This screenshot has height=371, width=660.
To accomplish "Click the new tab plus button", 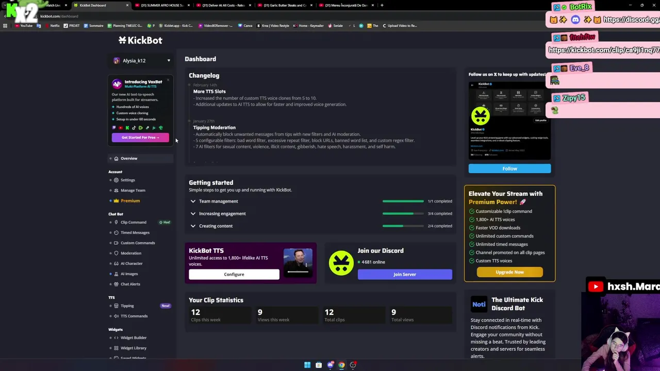I will (x=382, y=5).
